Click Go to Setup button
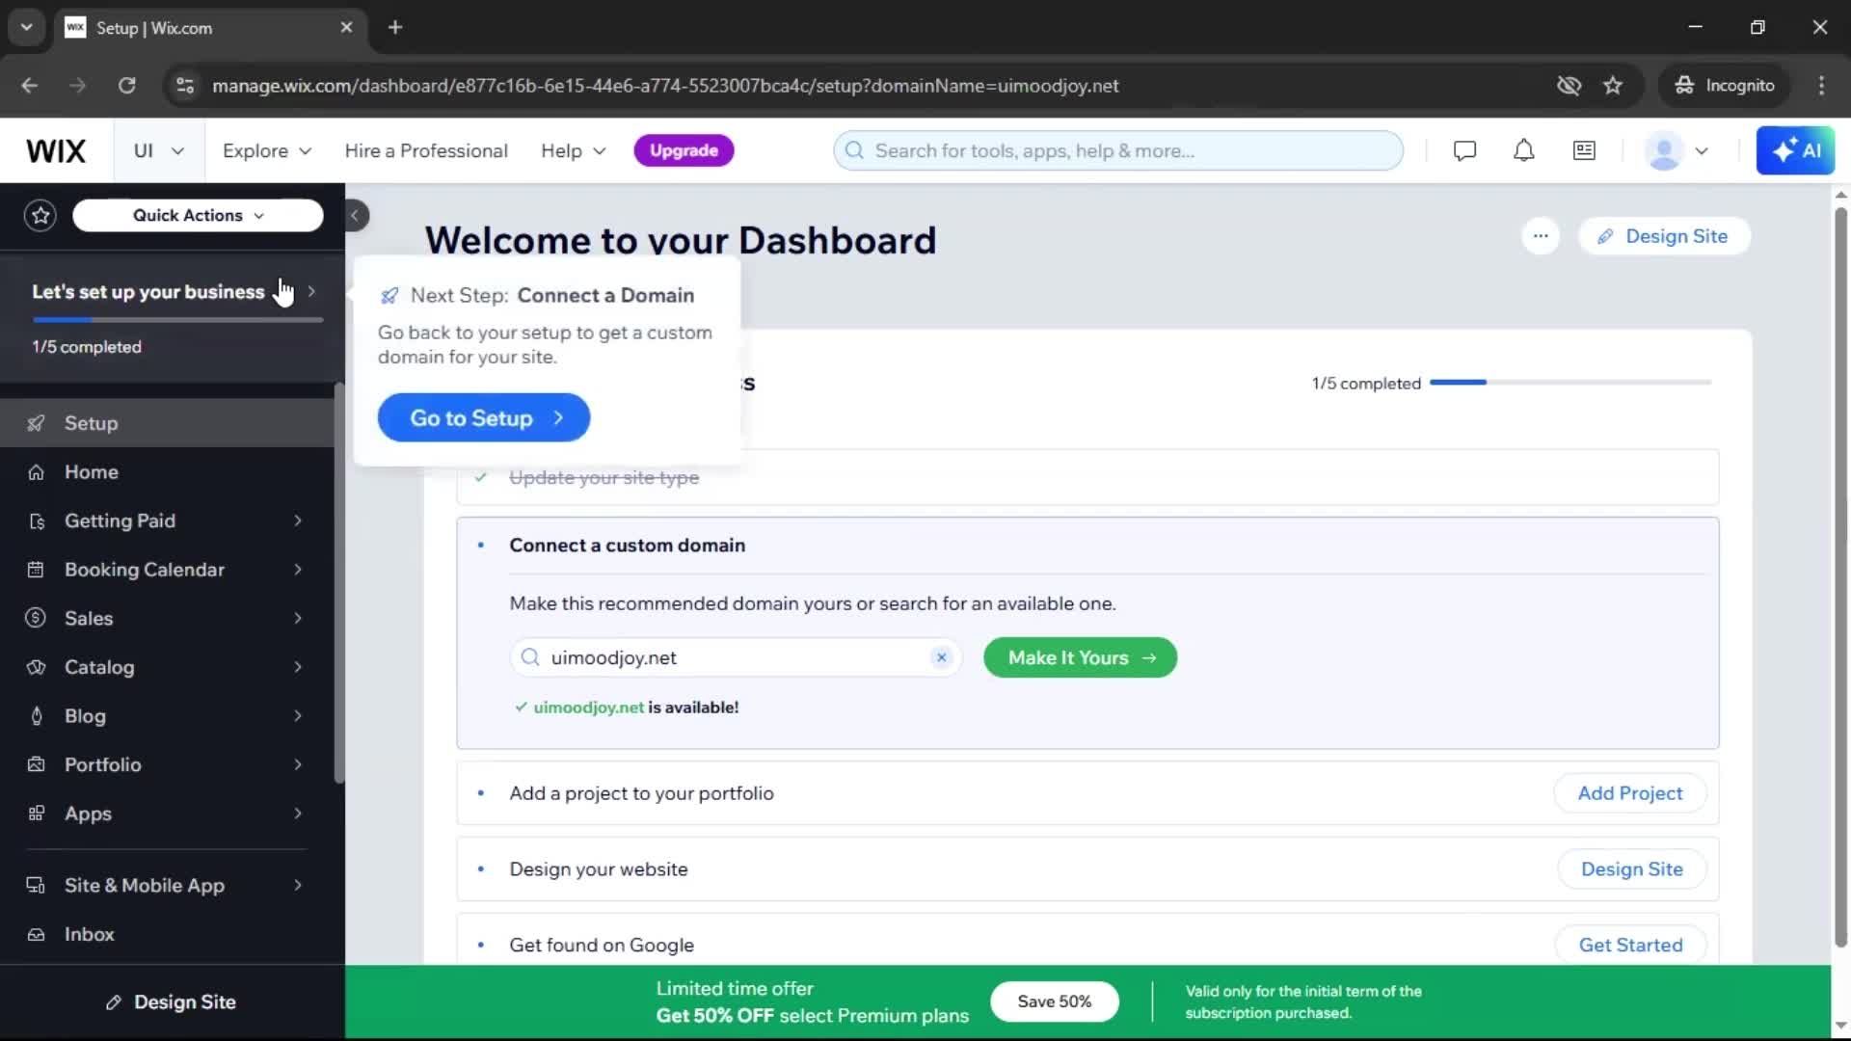The height and width of the screenshot is (1041, 1851). coord(484,417)
